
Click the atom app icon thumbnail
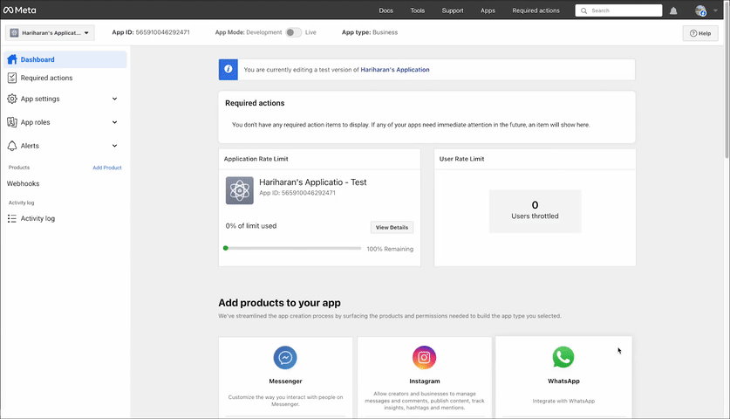point(240,190)
